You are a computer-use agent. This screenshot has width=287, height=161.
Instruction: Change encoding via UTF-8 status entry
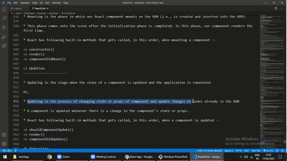[239, 151]
